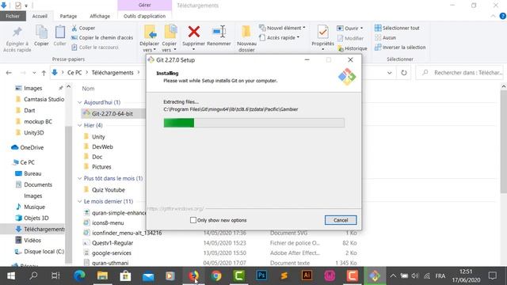Viewport: 507px width, 285px height.
Task: Switch to the Partage tab
Action: click(68, 16)
